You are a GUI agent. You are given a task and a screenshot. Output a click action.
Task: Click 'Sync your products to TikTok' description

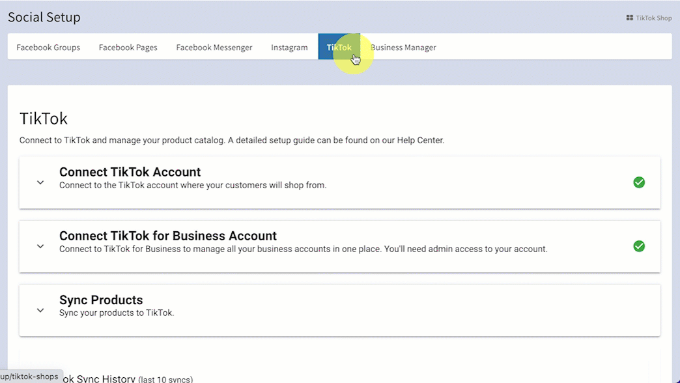coord(117,313)
